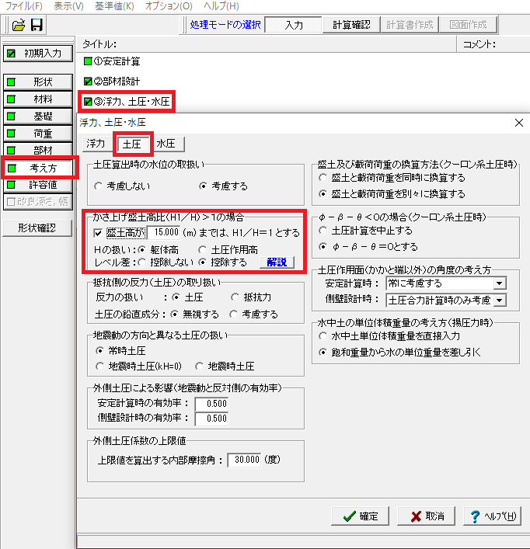Select 控除しない for レベル差
The height and width of the screenshot is (549, 530).
point(142,262)
